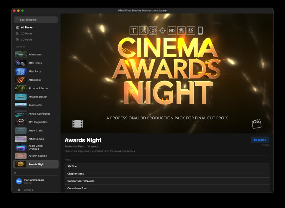Choose Amazing Design pack name
The width and height of the screenshot is (285, 208).
38,97
